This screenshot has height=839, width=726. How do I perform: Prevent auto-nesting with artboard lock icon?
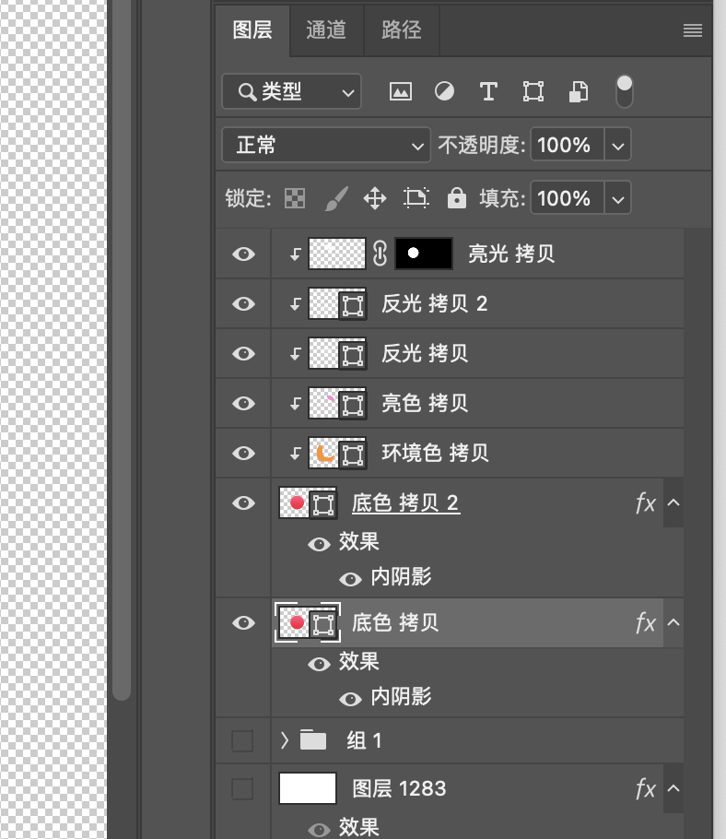(416, 198)
